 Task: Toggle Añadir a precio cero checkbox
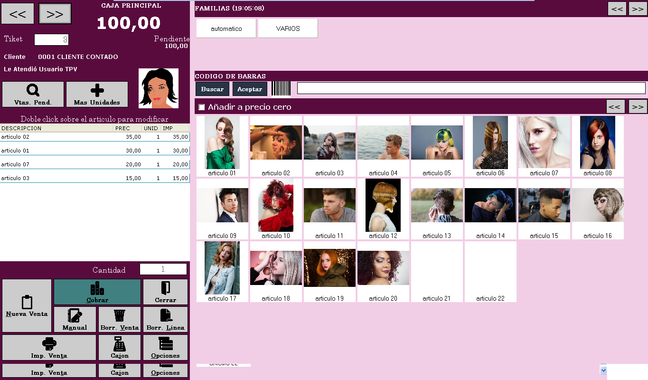(x=202, y=107)
